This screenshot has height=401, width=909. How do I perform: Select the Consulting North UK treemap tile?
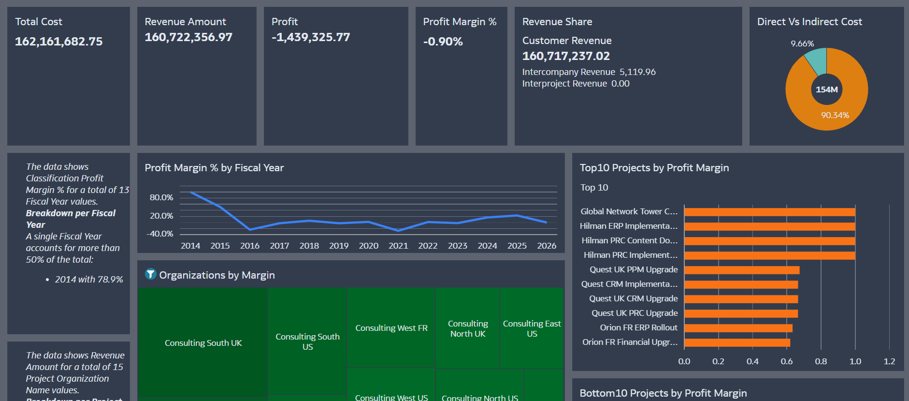(467, 328)
